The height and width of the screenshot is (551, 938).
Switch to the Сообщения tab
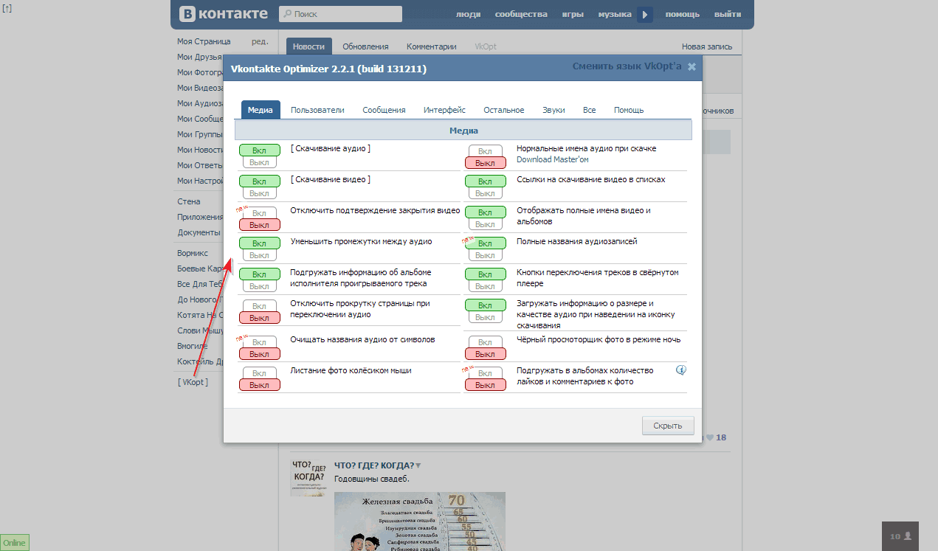(x=384, y=110)
